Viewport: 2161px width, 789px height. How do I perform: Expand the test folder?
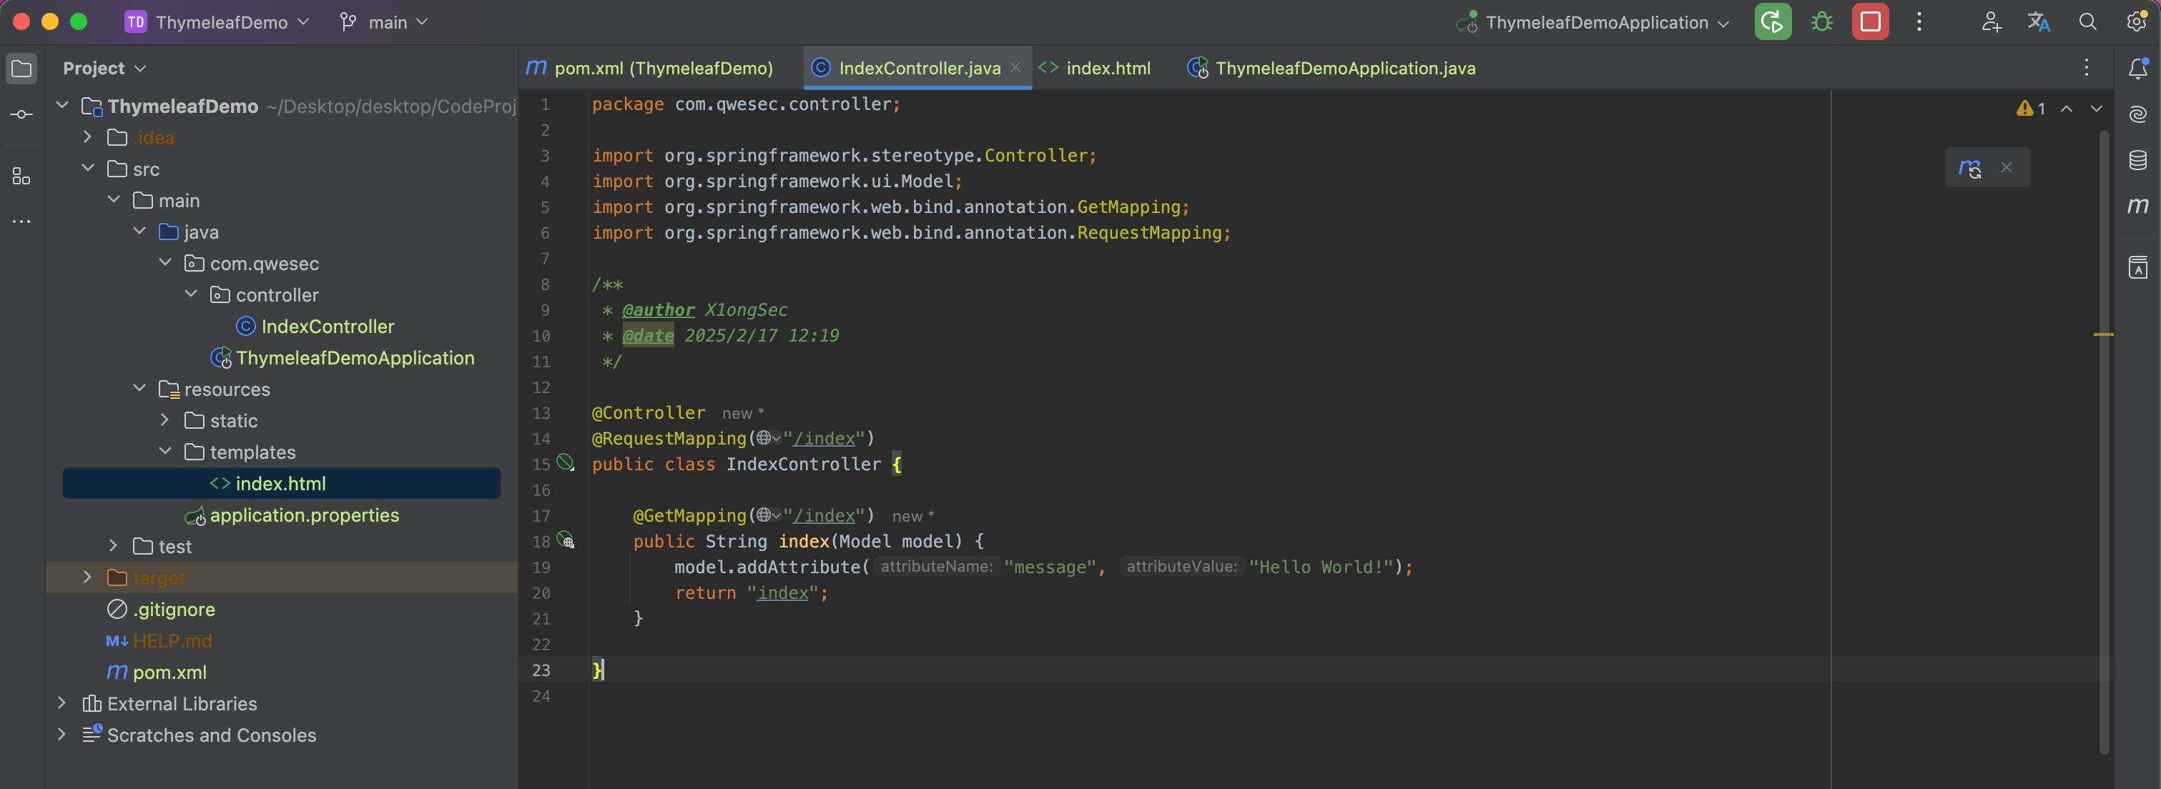point(113,546)
